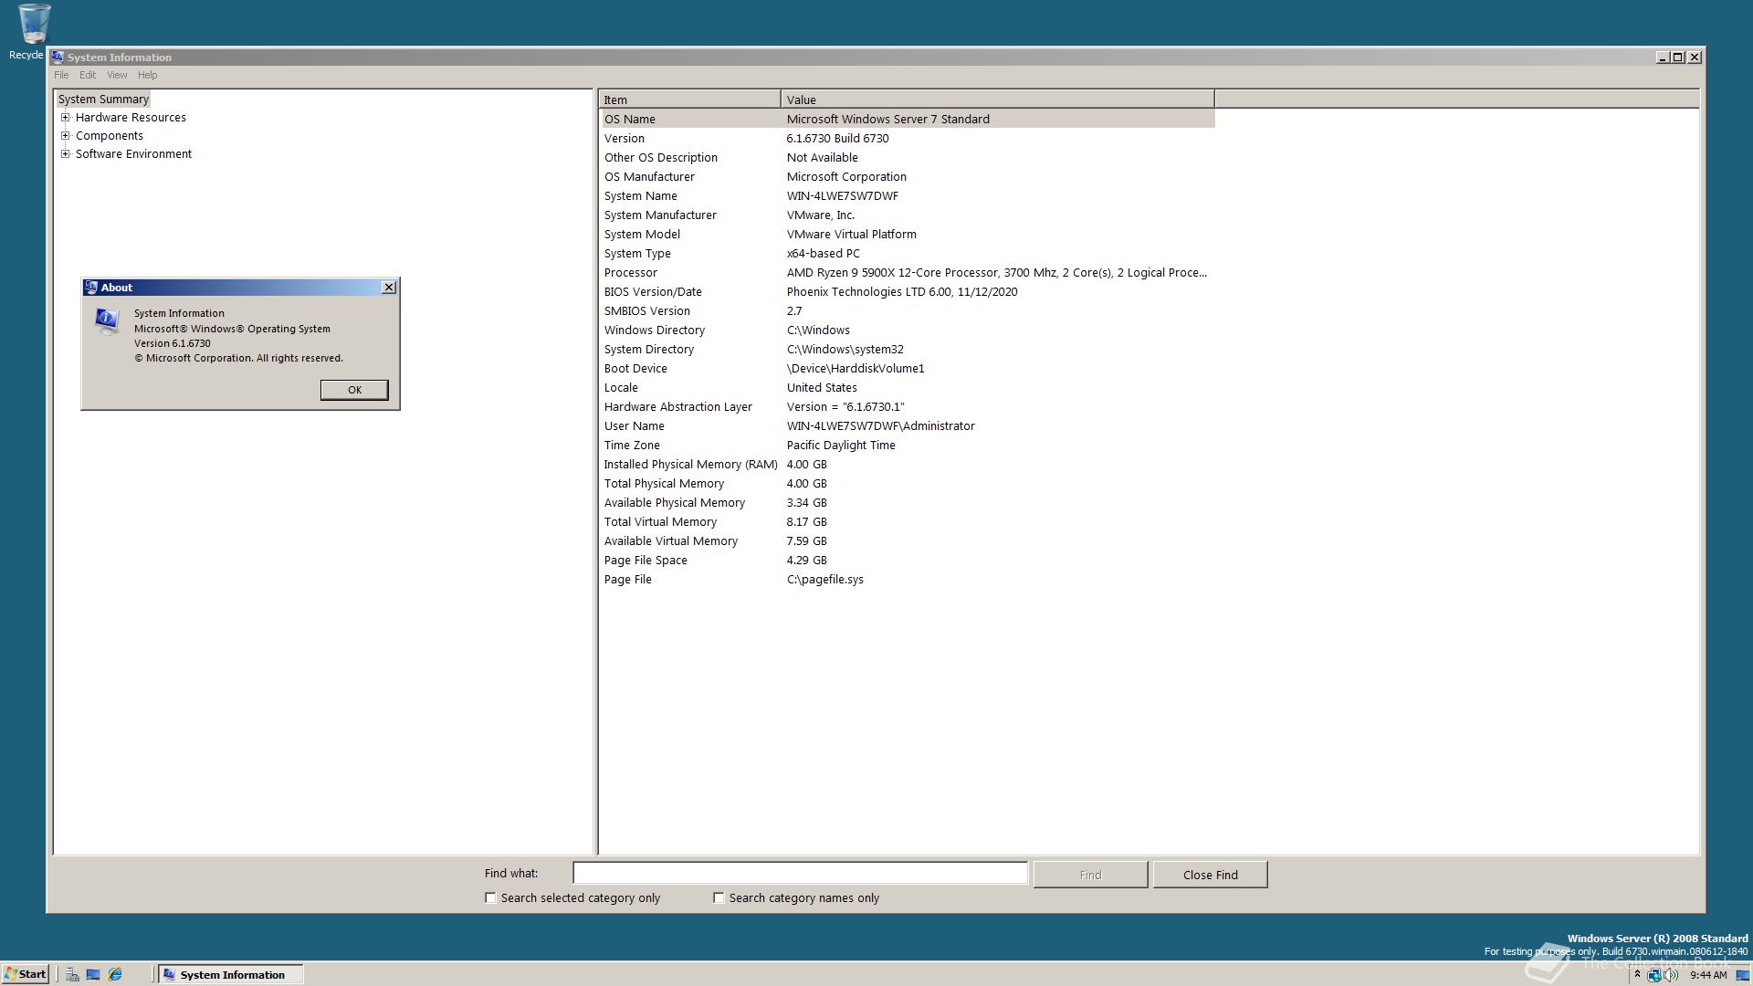
Task: Enable Search selected category only checkbox
Action: coord(491,897)
